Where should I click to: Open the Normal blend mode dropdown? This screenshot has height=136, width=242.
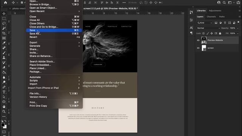pos(208,28)
